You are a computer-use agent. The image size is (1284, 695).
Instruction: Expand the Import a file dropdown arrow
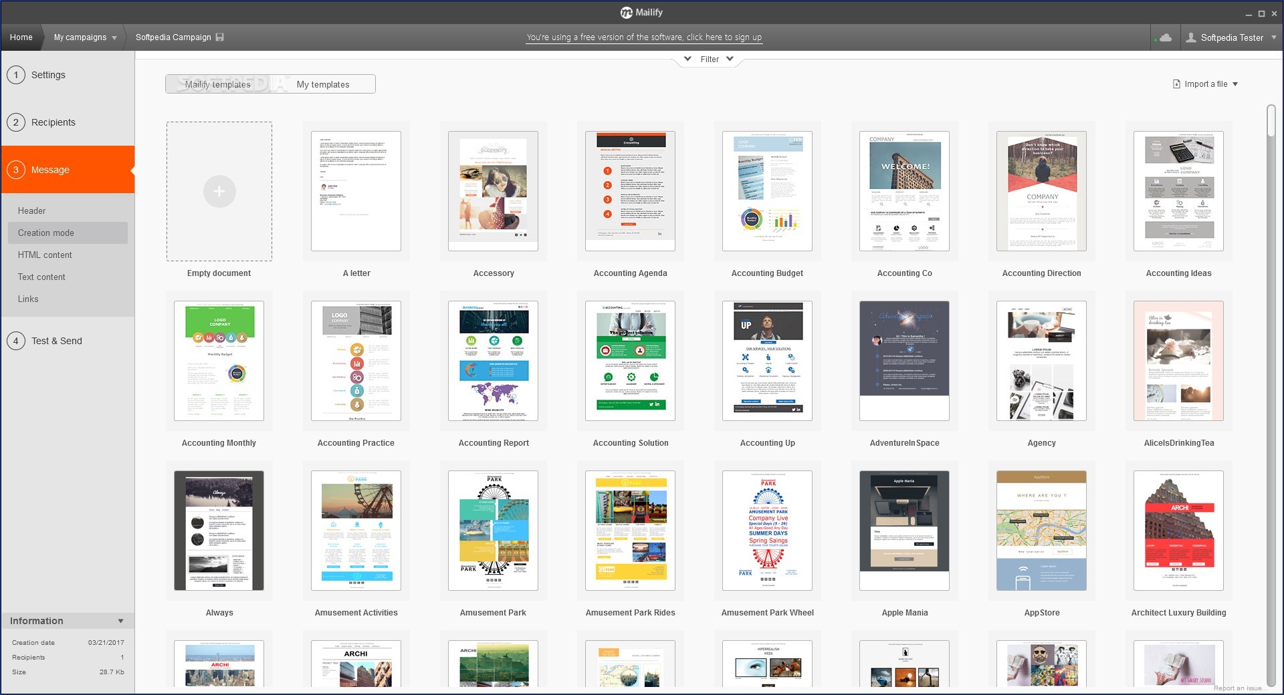pyautogui.click(x=1235, y=84)
